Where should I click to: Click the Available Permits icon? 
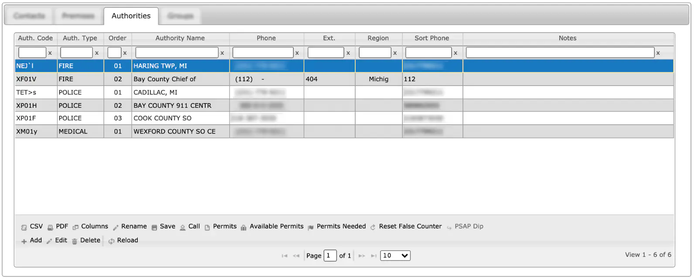(244, 227)
